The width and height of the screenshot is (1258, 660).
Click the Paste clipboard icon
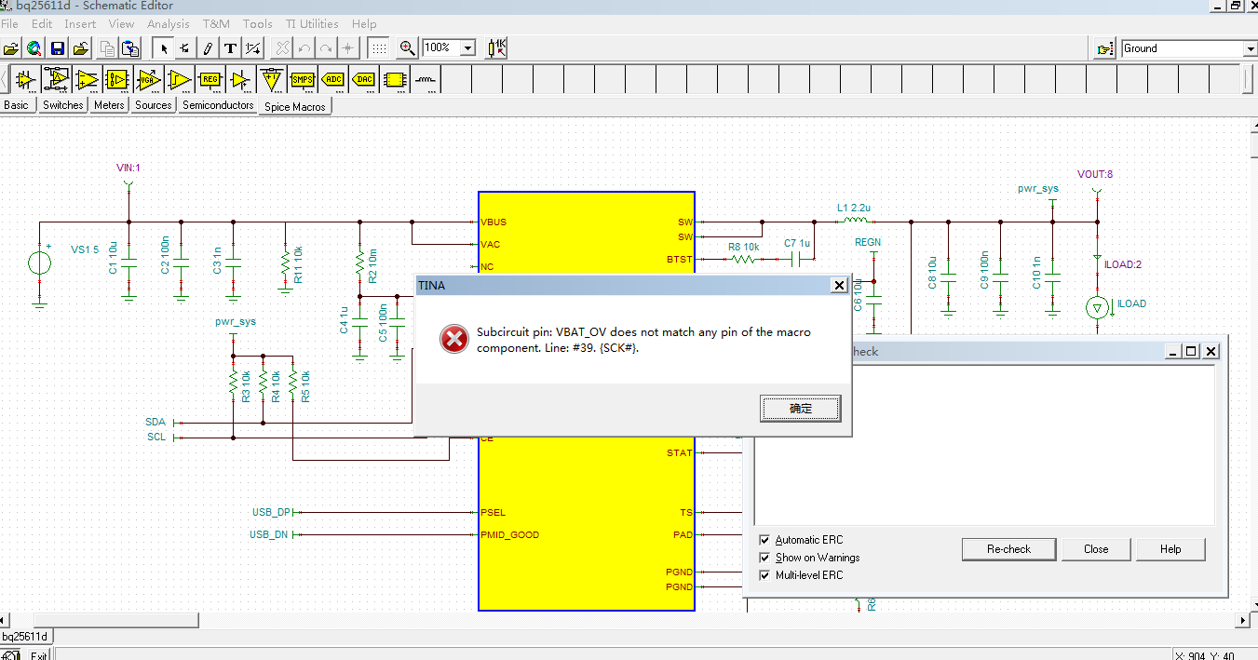point(131,48)
